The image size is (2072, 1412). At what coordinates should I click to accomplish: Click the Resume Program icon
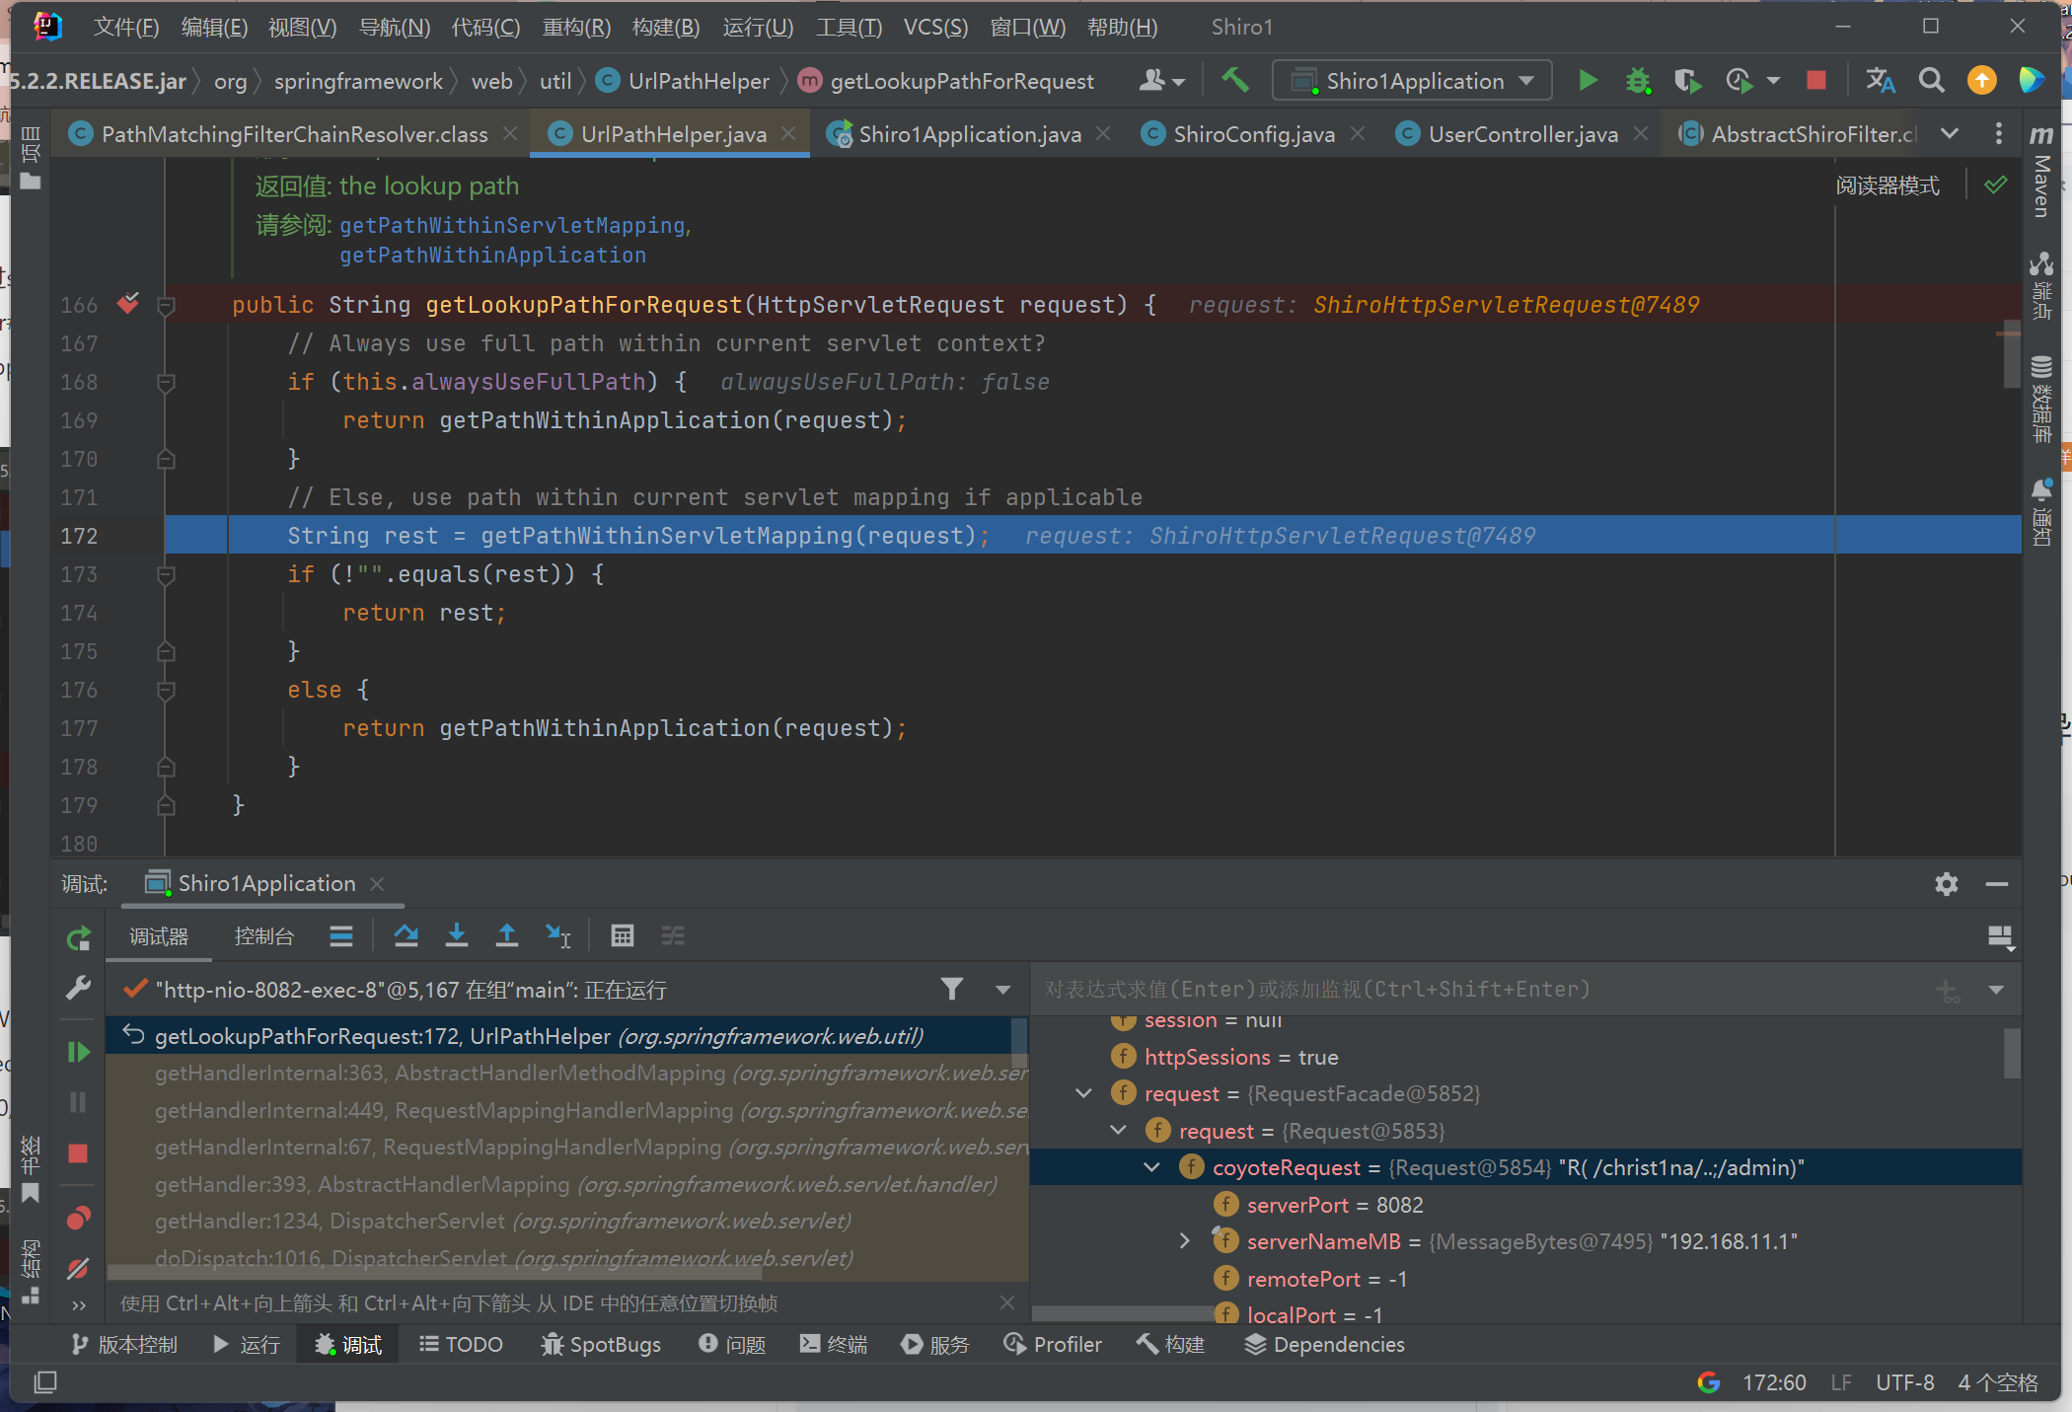(x=79, y=1052)
